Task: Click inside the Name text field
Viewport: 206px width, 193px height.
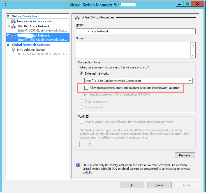Action: 135,32
